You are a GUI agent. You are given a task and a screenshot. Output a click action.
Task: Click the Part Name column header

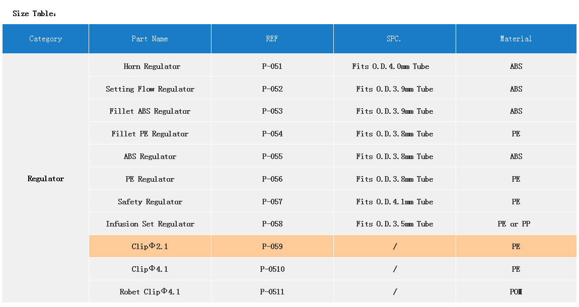click(150, 39)
